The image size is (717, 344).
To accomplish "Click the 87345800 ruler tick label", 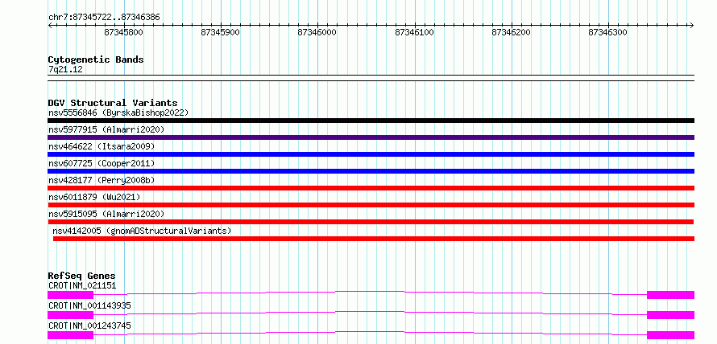I will tap(123, 32).
